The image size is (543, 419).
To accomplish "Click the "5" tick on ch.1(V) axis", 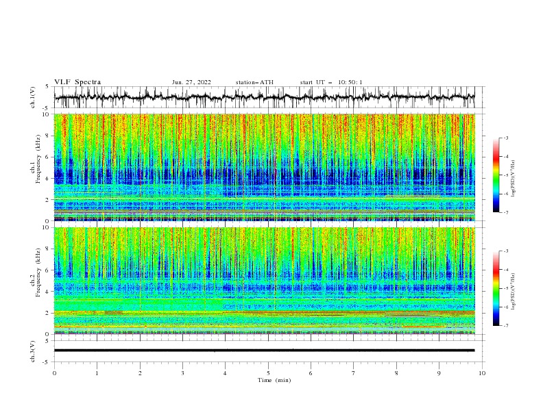I will pyautogui.click(x=48, y=87).
